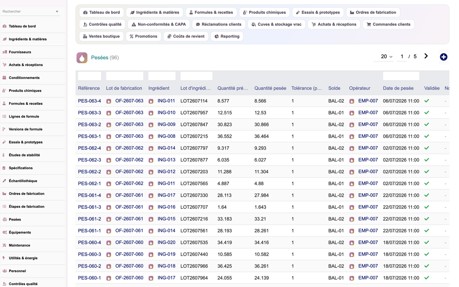Open the Rechercher dropdown

coord(57,12)
